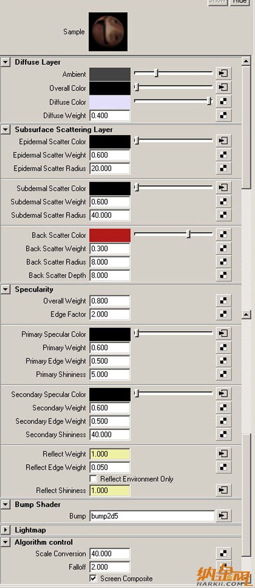The height and width of the screenshot is (588, 255).
Task: Click the checker map icon for Diffuse Color
Action: 224,101
